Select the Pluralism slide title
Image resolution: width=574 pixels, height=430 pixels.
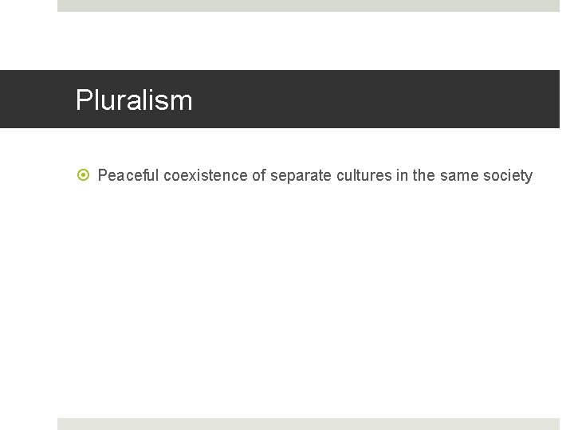pyautogui.click(x=134, y=100)
